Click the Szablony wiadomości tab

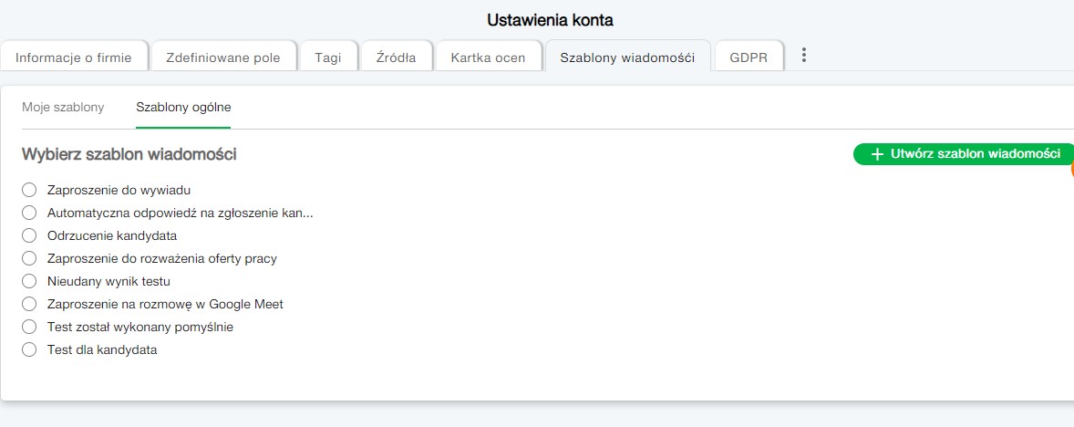(627, 57)
